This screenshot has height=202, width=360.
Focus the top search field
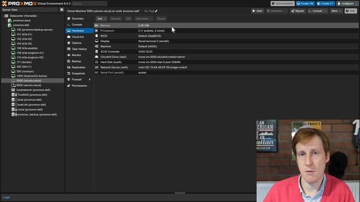coord(89,3)
